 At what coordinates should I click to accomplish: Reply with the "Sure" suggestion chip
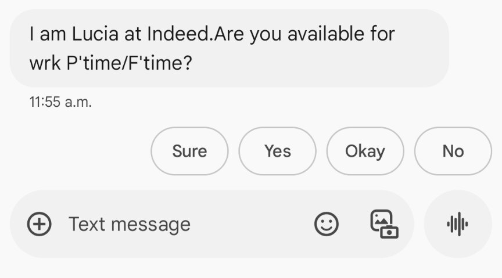tap(189, 151)
